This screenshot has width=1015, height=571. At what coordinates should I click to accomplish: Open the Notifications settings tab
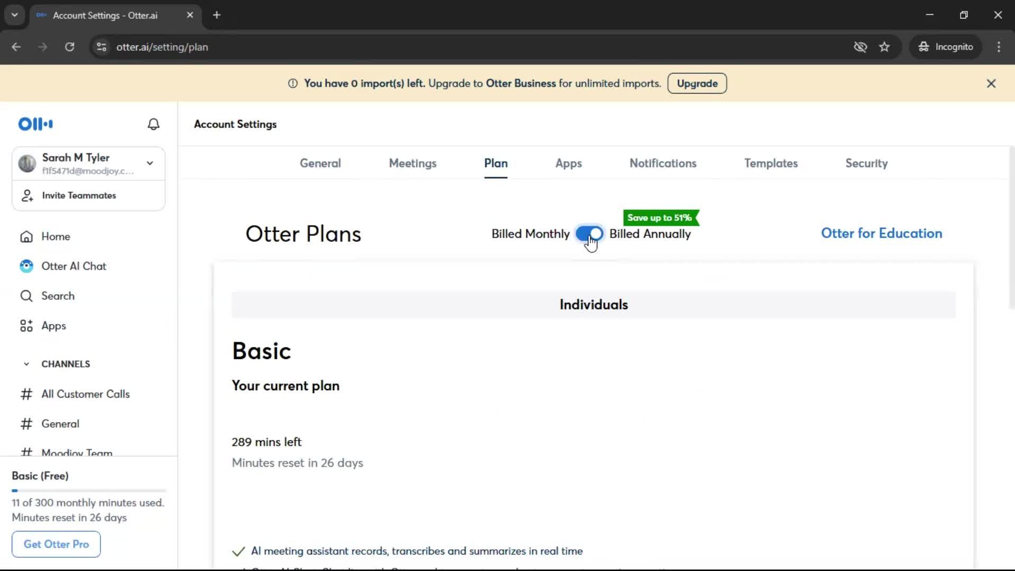[x=663, y=163]
